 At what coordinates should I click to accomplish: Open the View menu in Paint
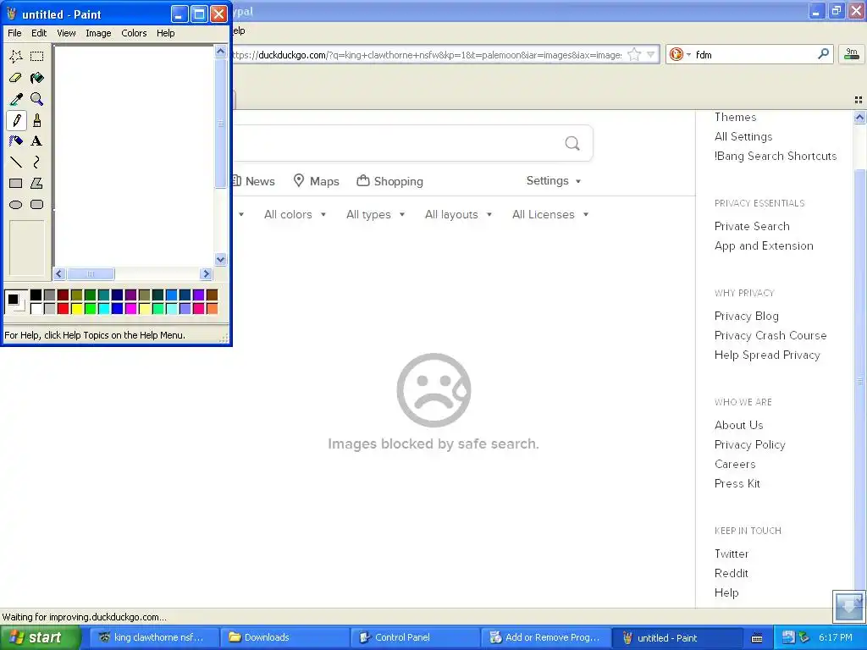(66, 33)
